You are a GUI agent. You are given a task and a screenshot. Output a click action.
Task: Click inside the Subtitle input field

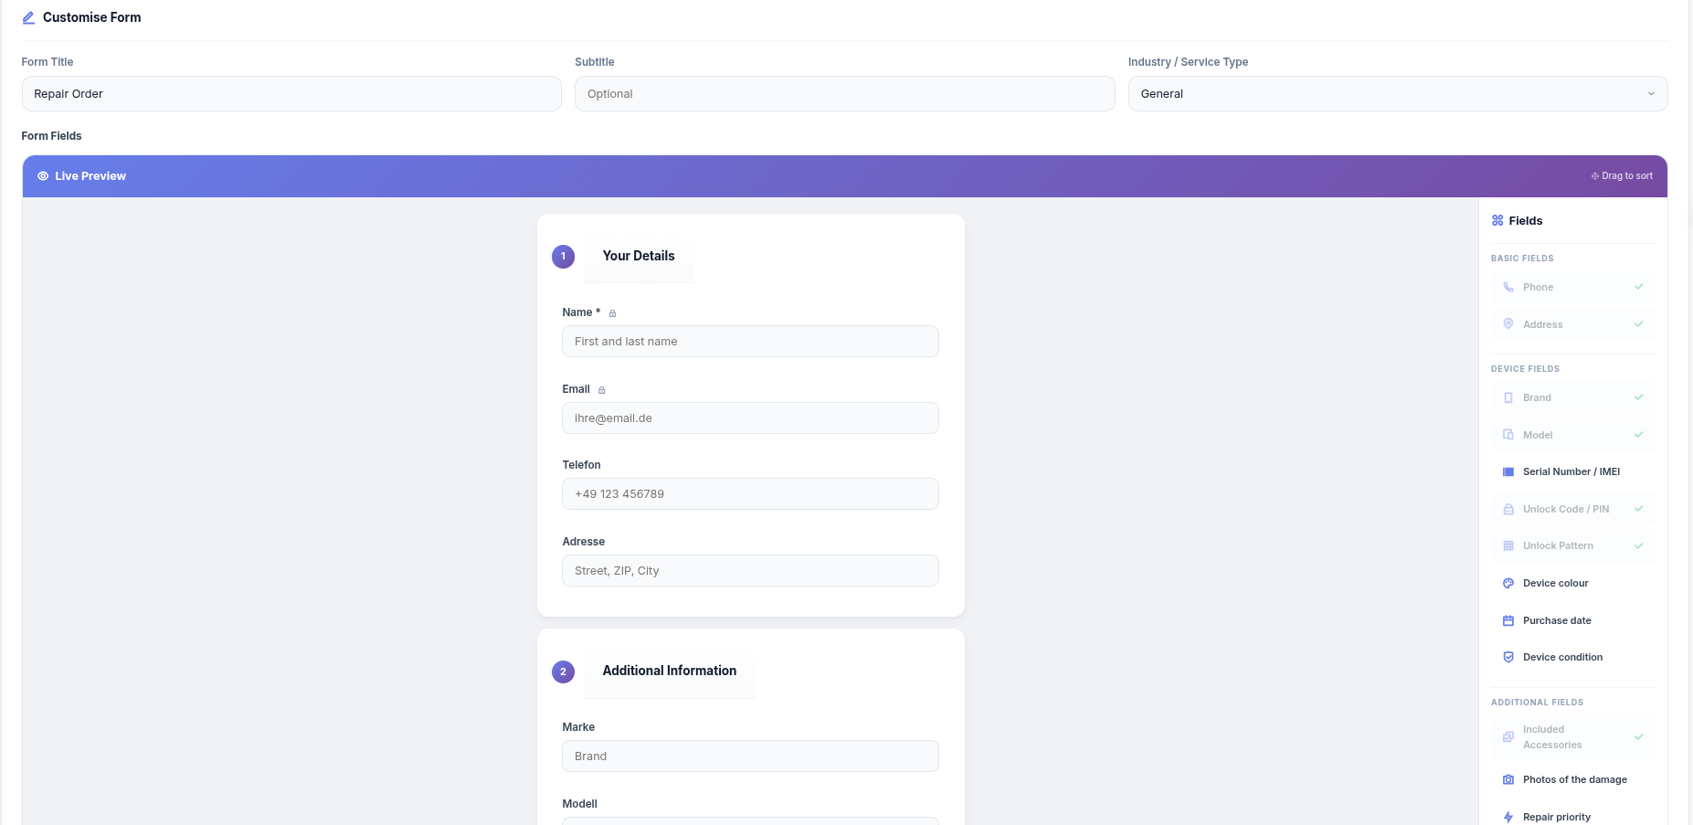click(844, 93)
